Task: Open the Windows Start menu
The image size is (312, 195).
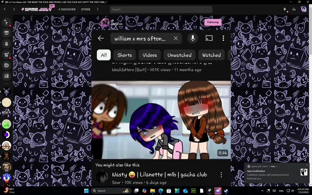Action: [x=86, y=191]
